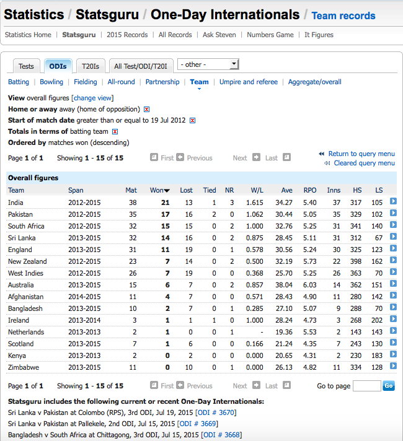Open Australia row details arrow icon

(x=393, y=284)
